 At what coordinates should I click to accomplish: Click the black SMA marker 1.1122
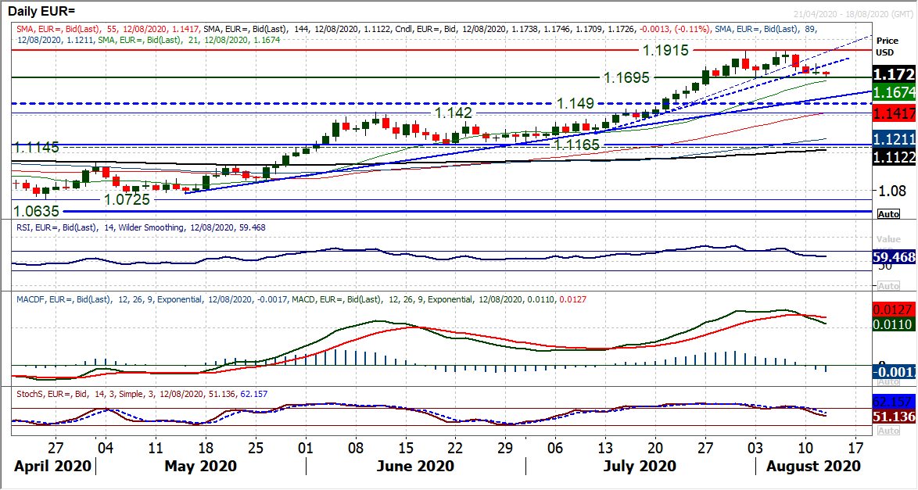tap(895, 157)
